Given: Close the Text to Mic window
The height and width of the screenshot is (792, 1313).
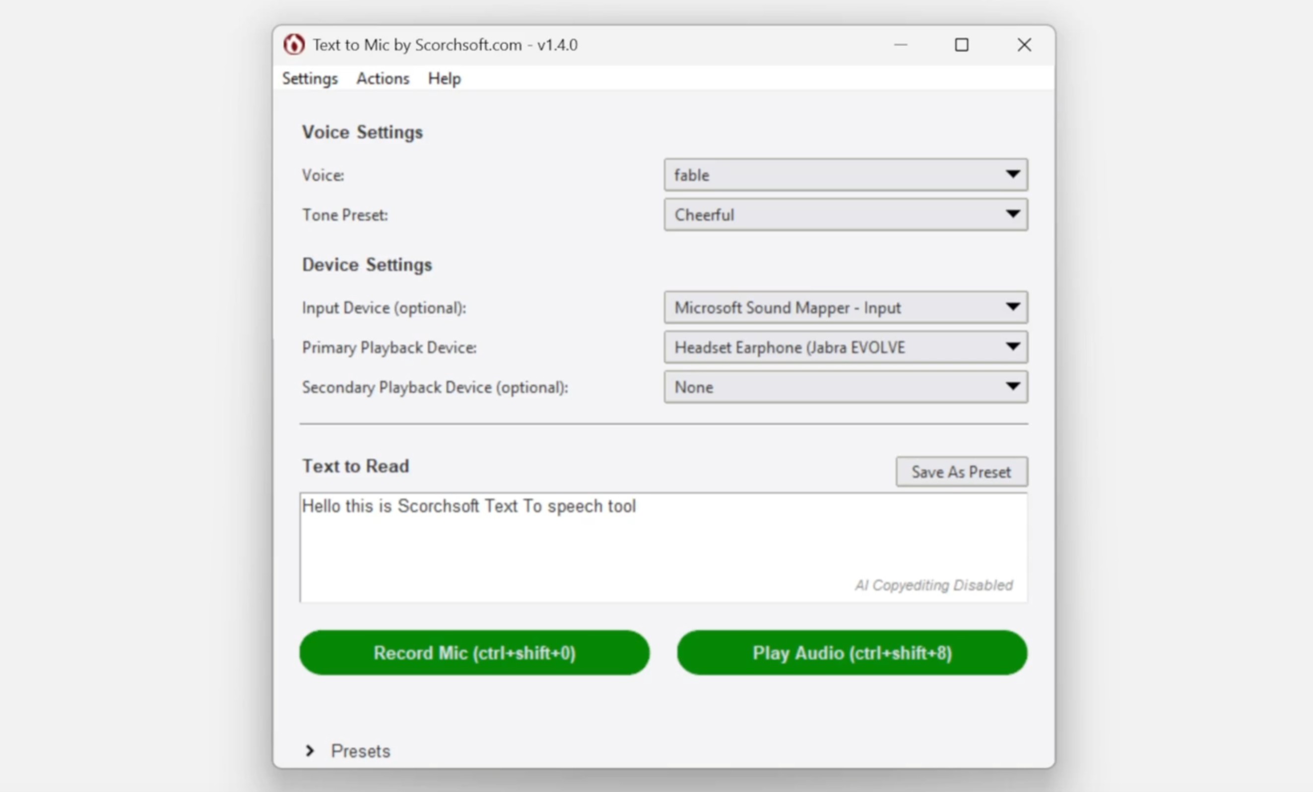Looking at the screenshot, I should [x=1024, y=45].
